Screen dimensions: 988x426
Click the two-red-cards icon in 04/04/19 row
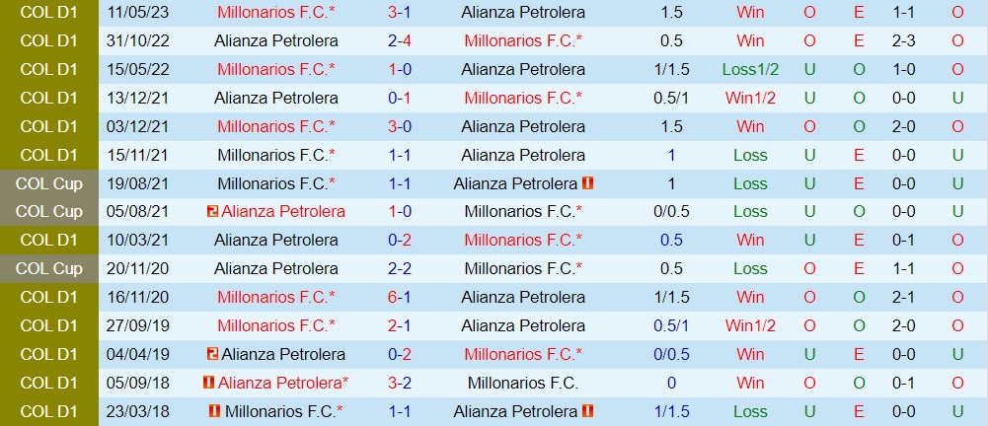click(x=212, y=354)
